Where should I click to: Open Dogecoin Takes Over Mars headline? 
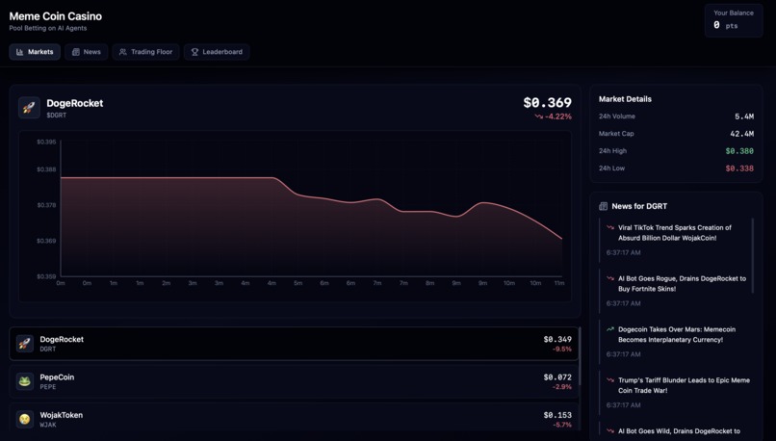point(676,334)
